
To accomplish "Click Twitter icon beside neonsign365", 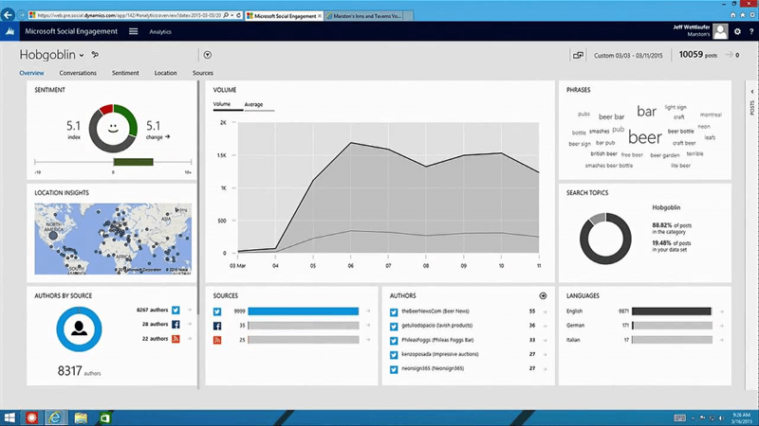I will 394,369.
